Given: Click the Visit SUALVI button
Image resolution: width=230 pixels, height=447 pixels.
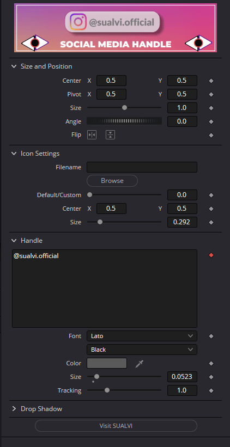Looking at the screenshot, I should 116,426.
